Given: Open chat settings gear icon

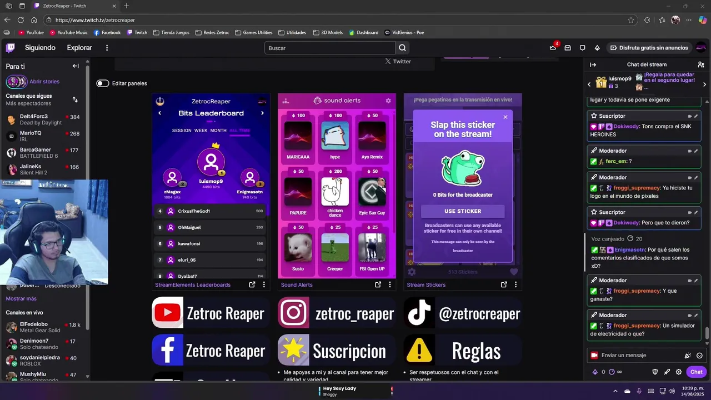Looking at the screenshot, I should [x=679, y=372].
